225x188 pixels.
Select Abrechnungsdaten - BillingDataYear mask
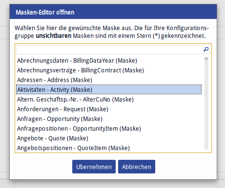tap(109, 61)
